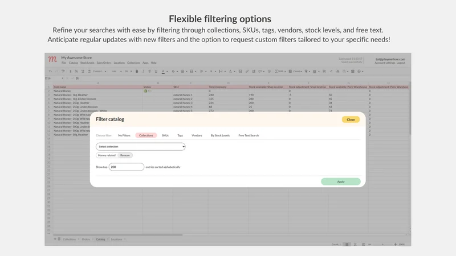Open the number format dropdown
456x256 pixels.
(99, 72)
